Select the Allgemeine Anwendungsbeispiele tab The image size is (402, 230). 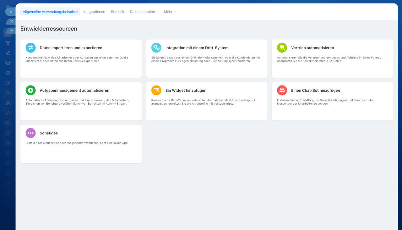click(50, 12)
